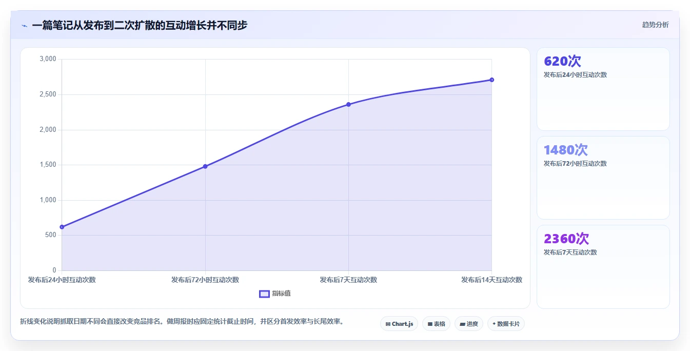This screenshot has height=351, width=690.
Task: Click the data point for 发布后7天互动次数
Action: (348, 104)
